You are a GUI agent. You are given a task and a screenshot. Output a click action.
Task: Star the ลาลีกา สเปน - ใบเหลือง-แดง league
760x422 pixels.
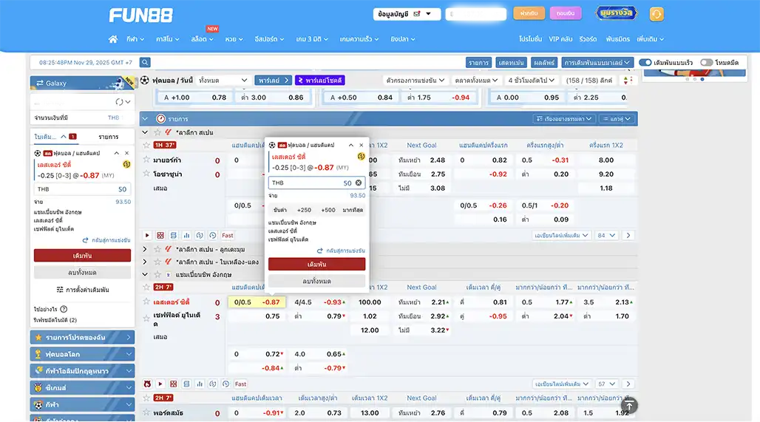(x=157, y=262)
